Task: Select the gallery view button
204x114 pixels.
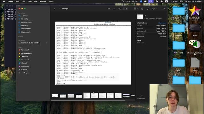Action: tap(125, 9)
